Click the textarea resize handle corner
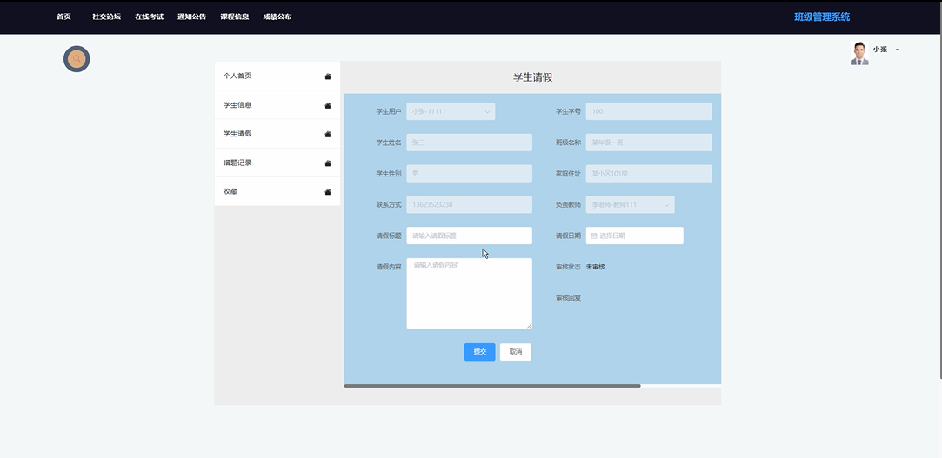Screen dimensions: 942x458 529,326
